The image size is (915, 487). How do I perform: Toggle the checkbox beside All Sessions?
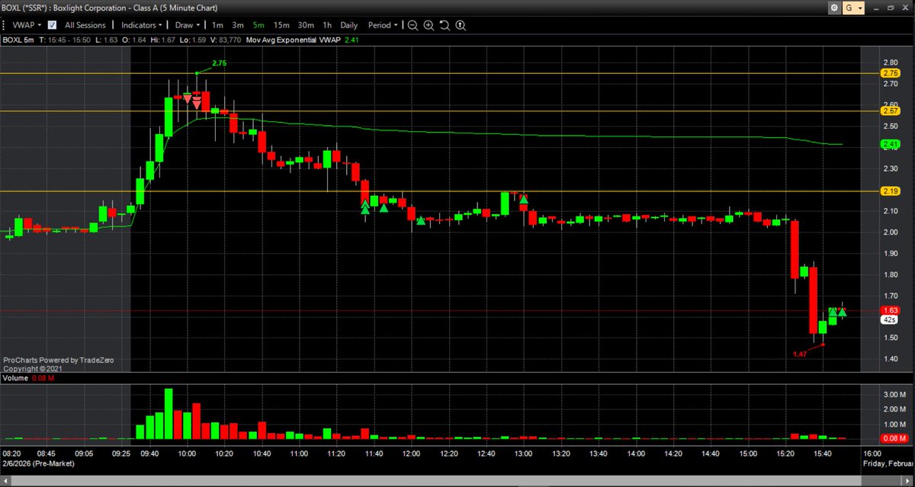click(x=52, y=25)
